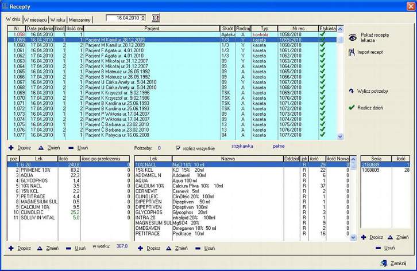
Task: Decrease the date with the spinner down arrow
Action: [143, 21]
